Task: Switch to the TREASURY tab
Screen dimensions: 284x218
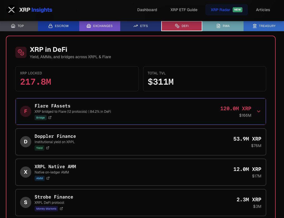Action: [x=264, y=26]
